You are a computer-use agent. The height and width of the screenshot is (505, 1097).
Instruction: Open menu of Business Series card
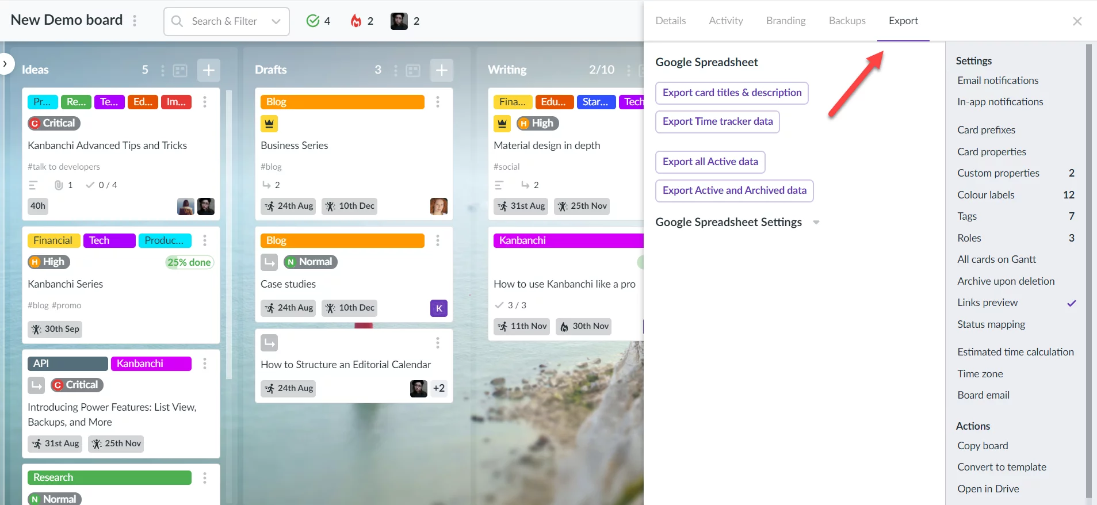click(x=438, y=102)
